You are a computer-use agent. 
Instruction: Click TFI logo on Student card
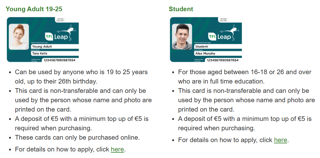point(212,36)
